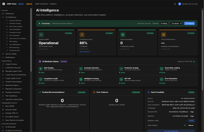This screenshot has height=132, width=204.
Task: Collapse the Cryptographic Services section chevron
Action: pos(28,103)
